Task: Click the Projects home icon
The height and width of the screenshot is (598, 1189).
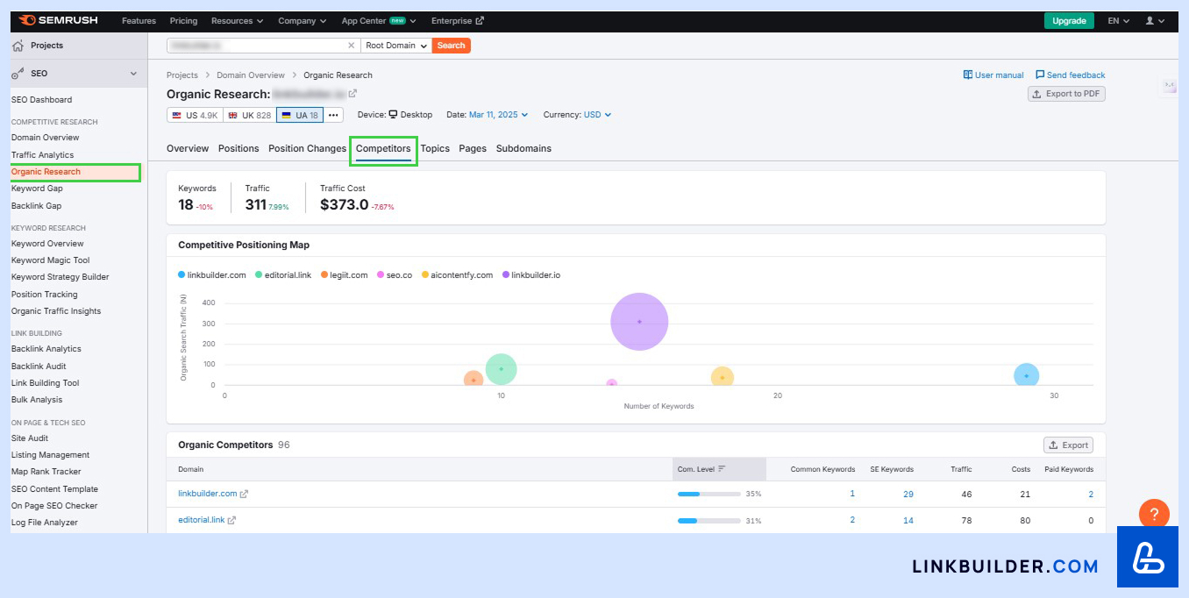Action: click(x=18, y=46)
